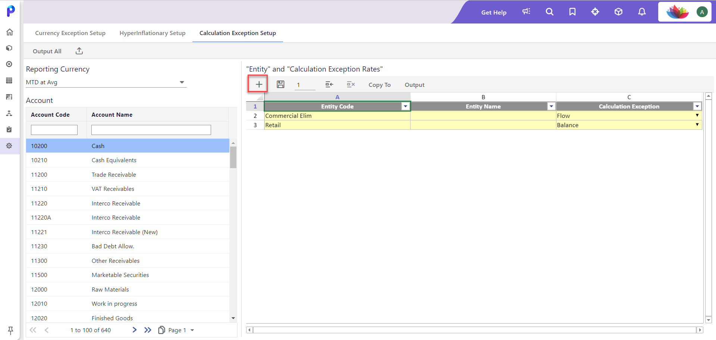This screenshot has height=340, width=716.
Task: Select account row 12010 Work in progress
Action: [x=128, y=304]
